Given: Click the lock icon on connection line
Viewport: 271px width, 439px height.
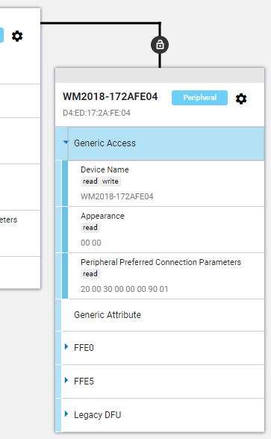Looking at the screenshot, I should [x=160, y=45].
